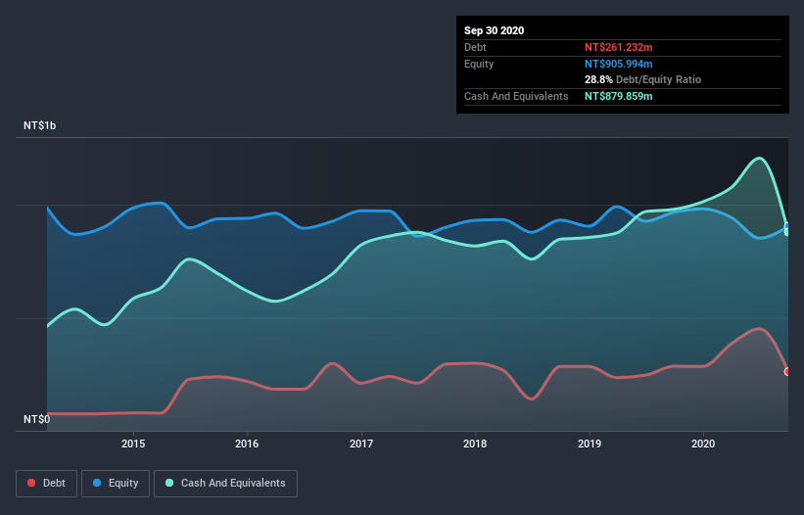Click the Debt value NT$261.232m

pyautogui.click(x=618, y=47)
